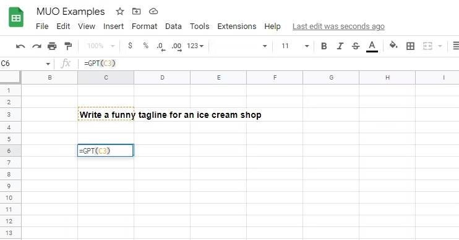
Task: Open the cloud document status icon
Action: tap(153, 11)
